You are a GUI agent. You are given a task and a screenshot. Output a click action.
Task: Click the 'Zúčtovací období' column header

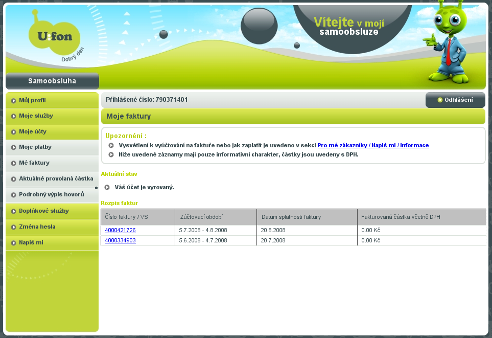click(x=216, y=217)
